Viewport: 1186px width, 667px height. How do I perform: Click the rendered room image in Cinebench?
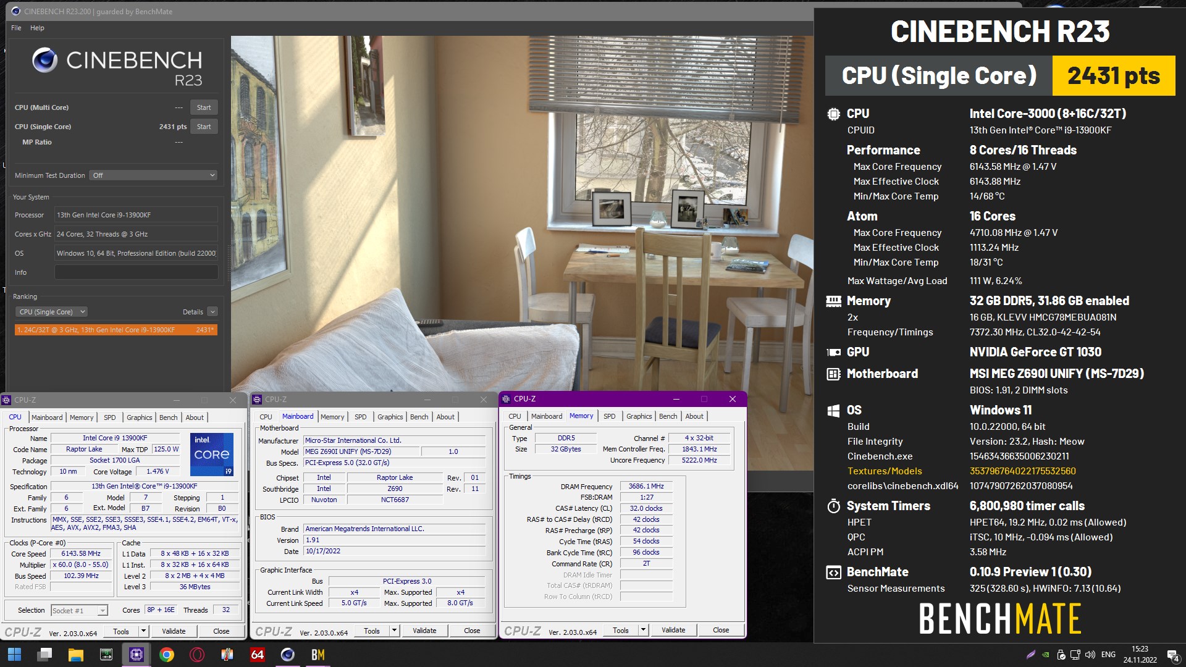(x=522, y=213)
